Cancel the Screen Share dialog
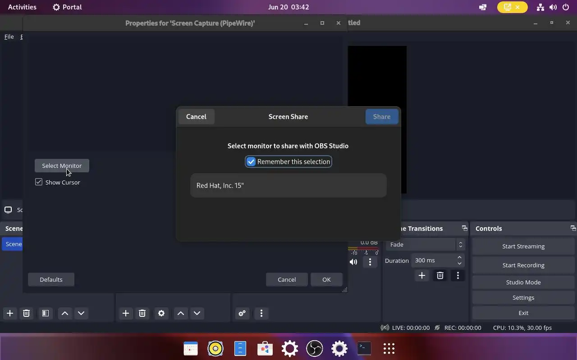The image size is (577, 360). tap(196, 117)
